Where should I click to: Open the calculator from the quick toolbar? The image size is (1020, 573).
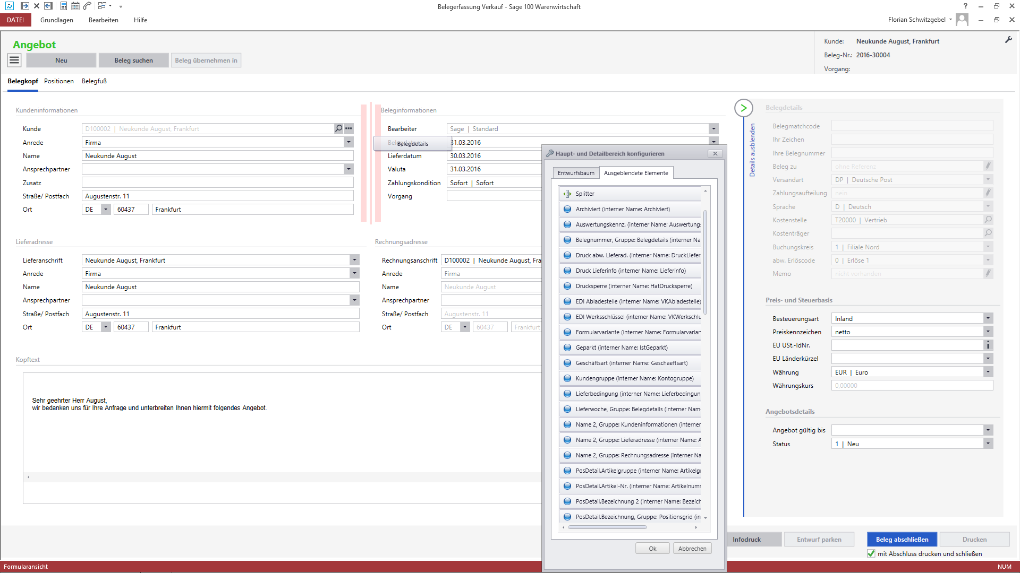click(64, 6)
